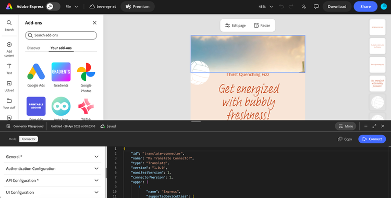Open the Upload panel
391x198 pixels.
tap(9, 86)
